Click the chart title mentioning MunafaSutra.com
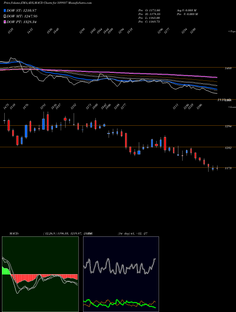236x312 pixels. coord(48,3)
